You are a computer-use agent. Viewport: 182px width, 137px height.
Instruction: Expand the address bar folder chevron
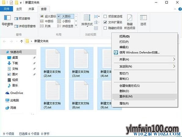tap(31, 41)
